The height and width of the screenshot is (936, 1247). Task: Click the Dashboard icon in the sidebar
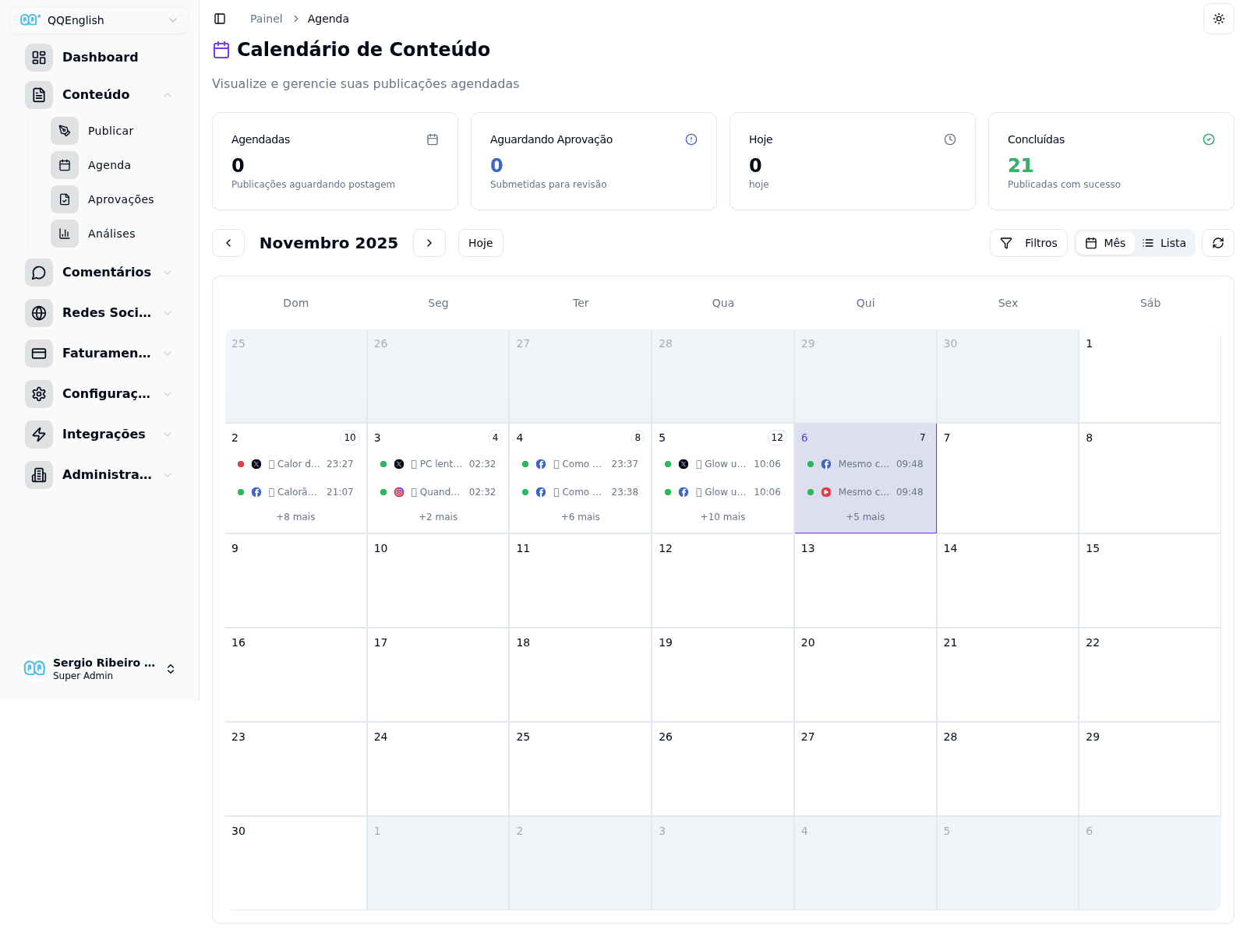(x=39, y=57)
